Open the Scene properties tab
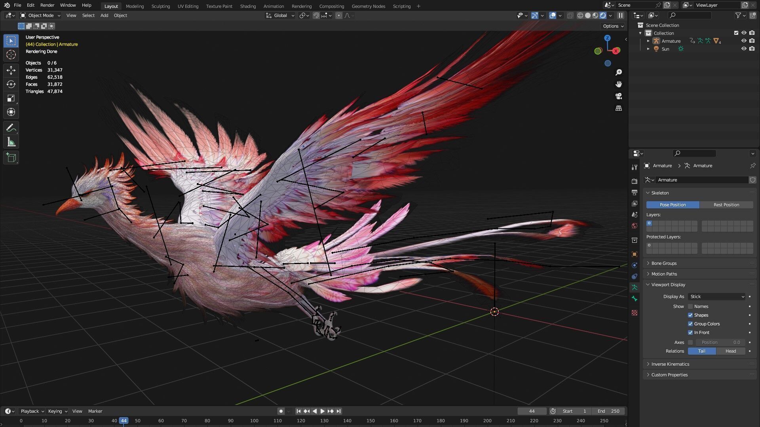The height and width of the screenshot is (427, 760). coord(635,215)
